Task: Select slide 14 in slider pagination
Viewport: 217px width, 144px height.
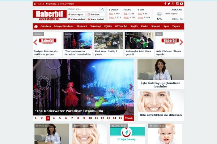Action: 114,118
